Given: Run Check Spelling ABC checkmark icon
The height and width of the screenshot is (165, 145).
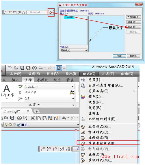Looking at the screenshot, I should (x=21, y=86).
